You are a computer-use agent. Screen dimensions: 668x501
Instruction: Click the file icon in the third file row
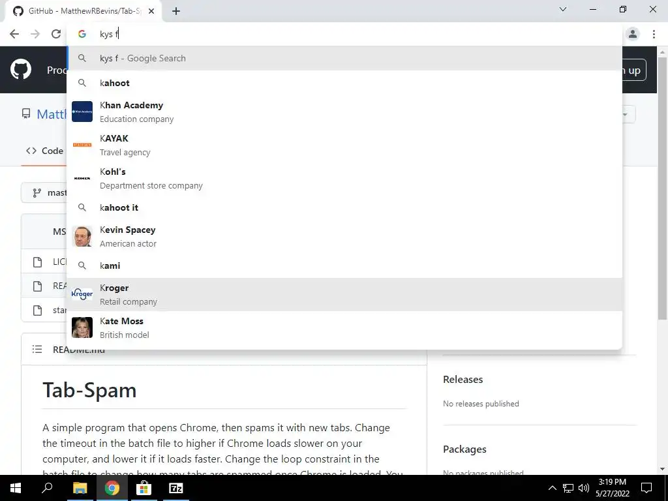pos(37,311)
